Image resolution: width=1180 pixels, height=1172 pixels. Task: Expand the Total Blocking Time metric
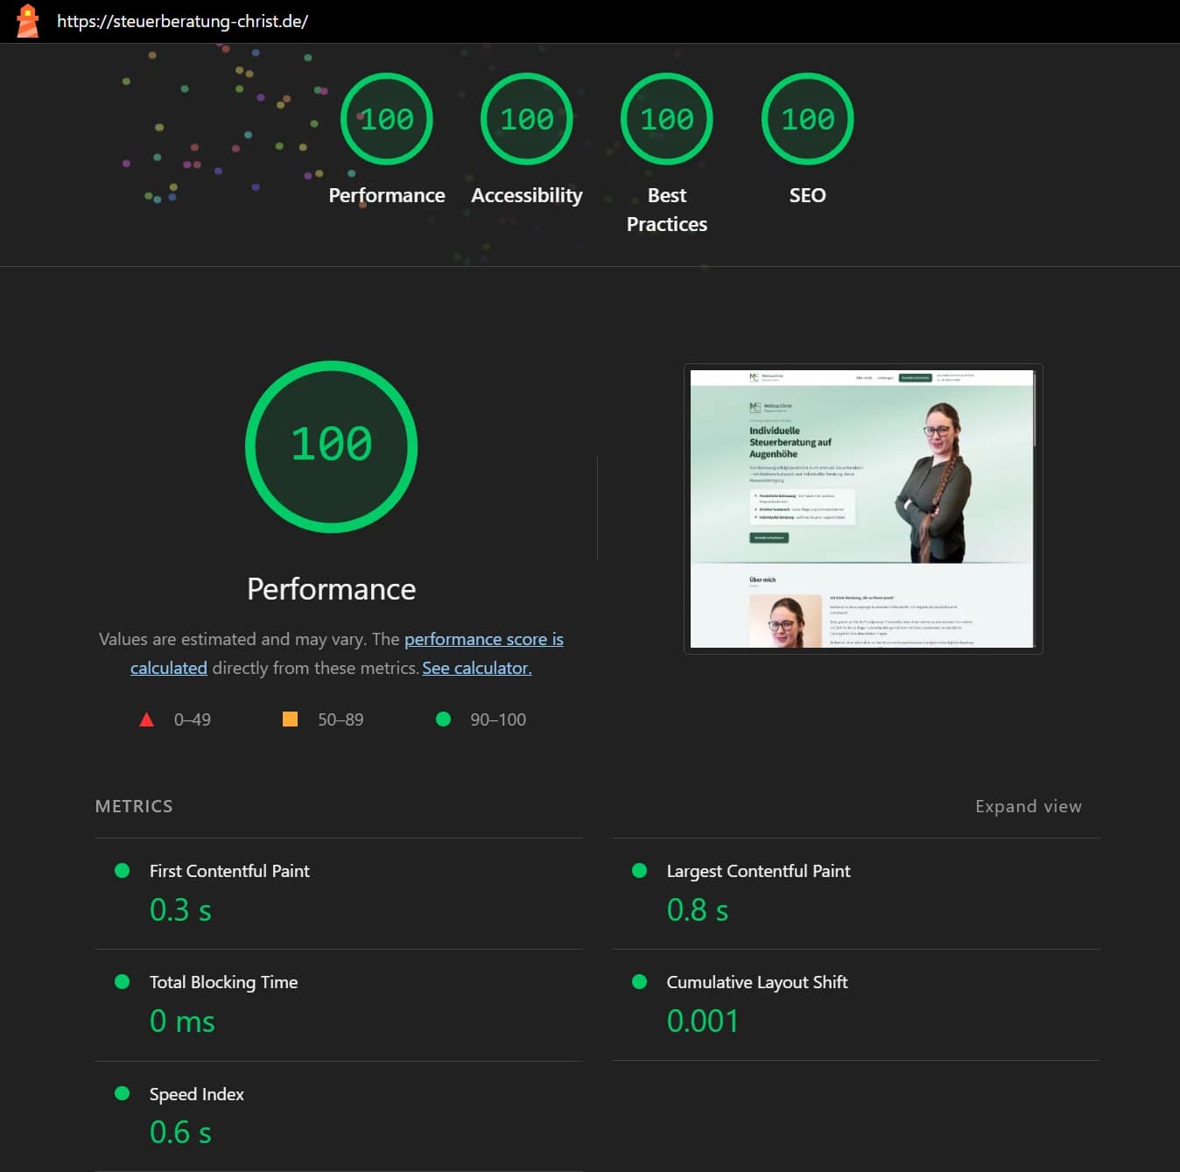223,982
